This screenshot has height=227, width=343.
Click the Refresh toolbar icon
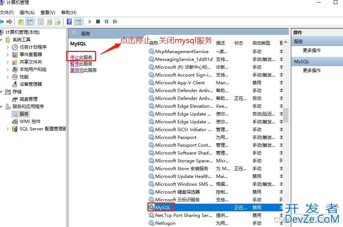pyautogui.click(x=50, y=22)
